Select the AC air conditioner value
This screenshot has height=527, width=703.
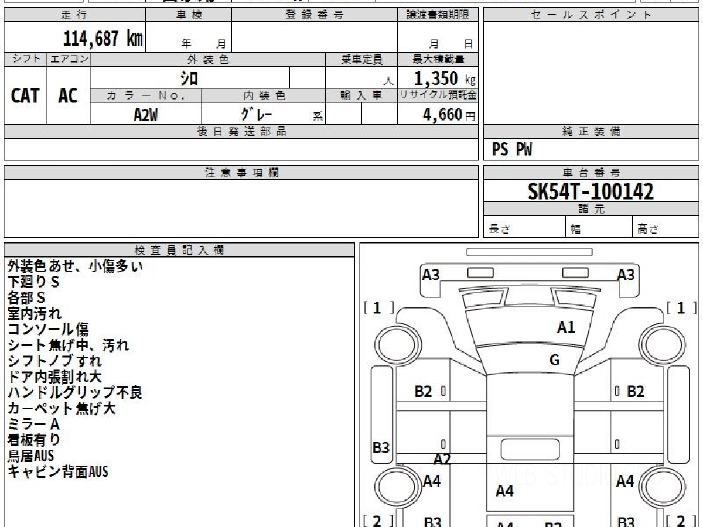68,96
